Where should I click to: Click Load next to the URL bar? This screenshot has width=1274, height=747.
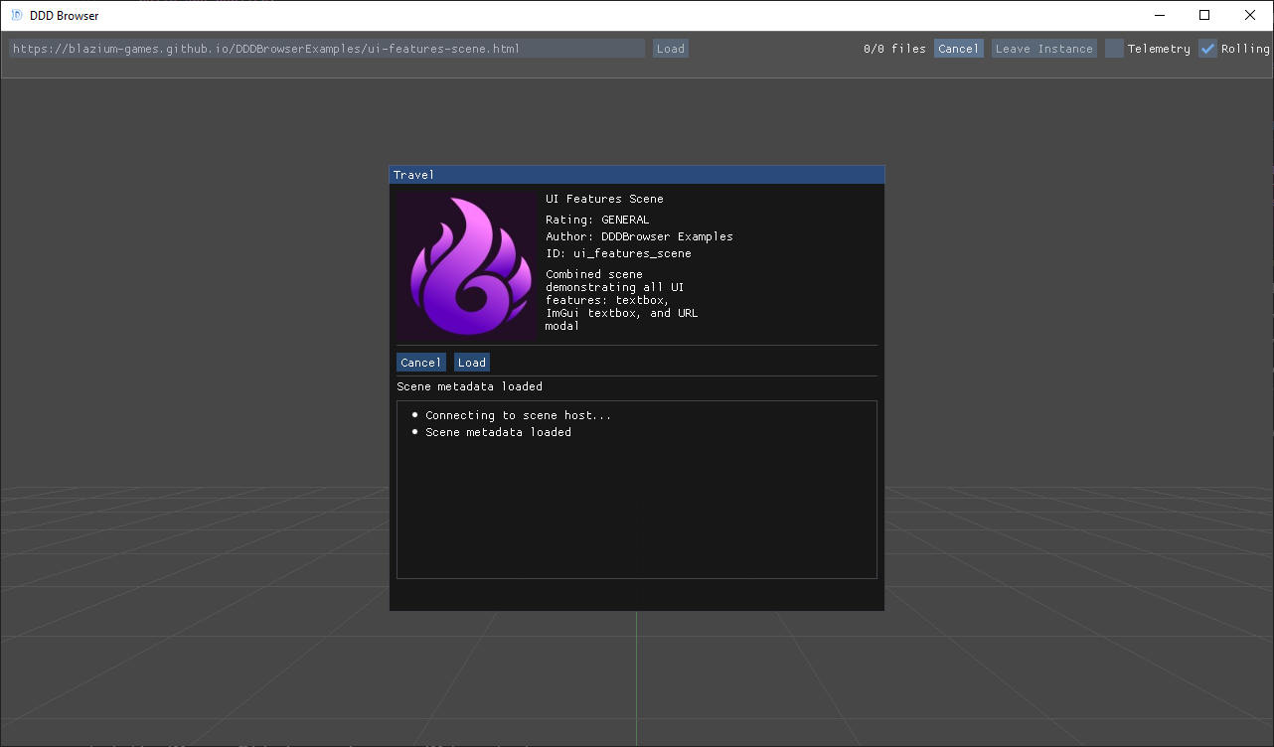point(670,48)
